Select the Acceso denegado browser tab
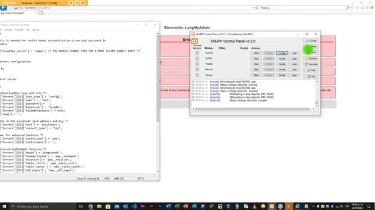This screenshot has height=210, width=375. (x=19, y=13)
